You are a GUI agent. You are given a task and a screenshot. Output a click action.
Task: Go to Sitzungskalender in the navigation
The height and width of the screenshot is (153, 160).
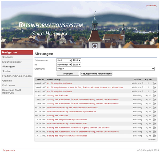click(x=12, y=62)
